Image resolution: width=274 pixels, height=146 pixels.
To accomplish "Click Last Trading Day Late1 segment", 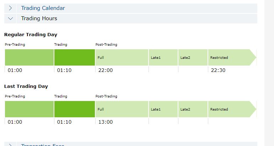I will (x=163, y=109).
